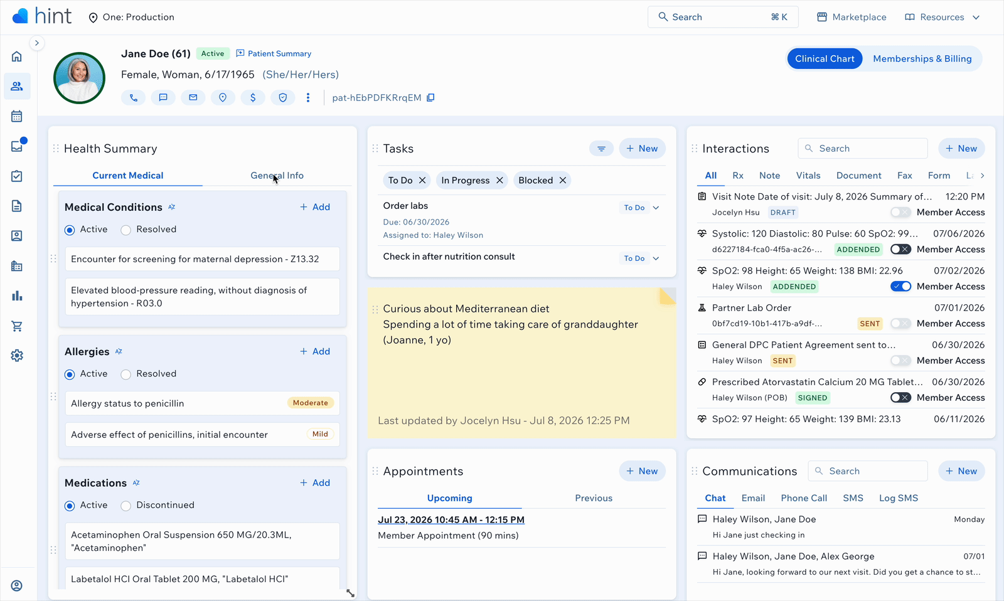Create a new Interaction
The height and width of the screenshot is (601, 1004).
pyautogui.click(x=961, y=149)
